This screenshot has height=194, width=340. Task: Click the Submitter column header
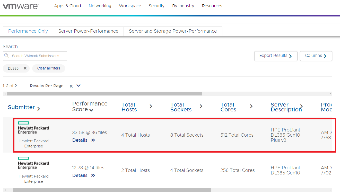click(21, 107)
